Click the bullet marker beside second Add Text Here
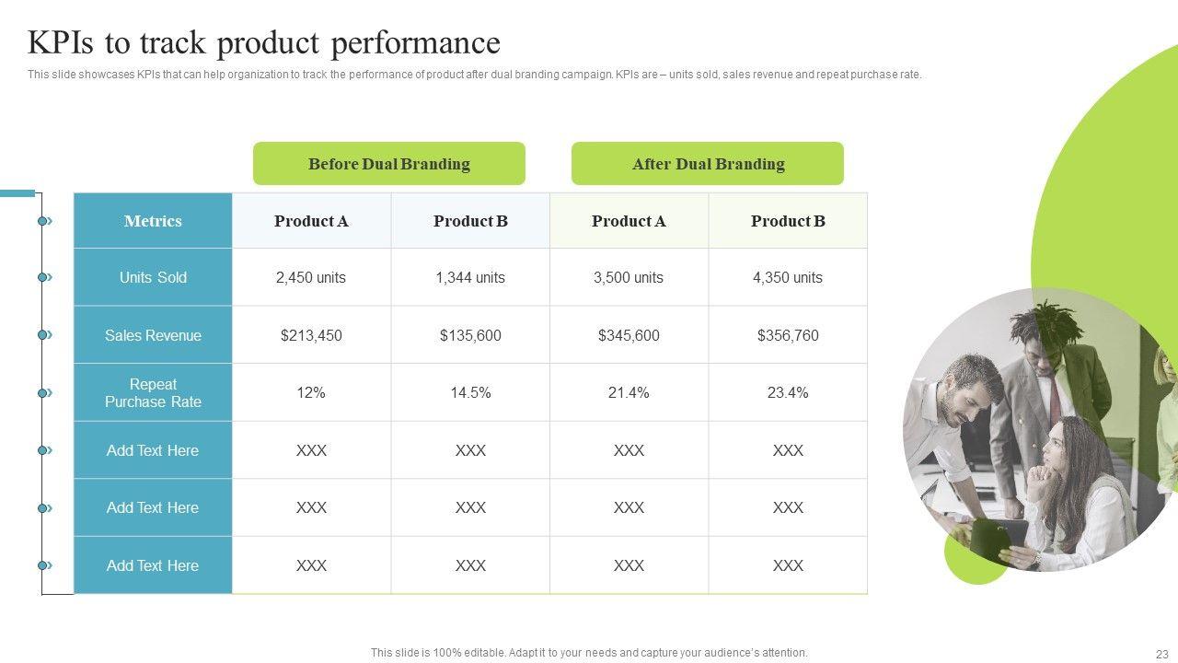This screenshot has height=663, width=1178. click(44, 508)
